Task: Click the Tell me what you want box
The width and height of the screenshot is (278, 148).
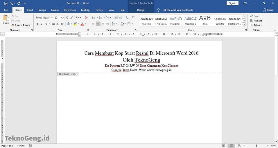Action: pyautogui.click(x=178, y=10)
